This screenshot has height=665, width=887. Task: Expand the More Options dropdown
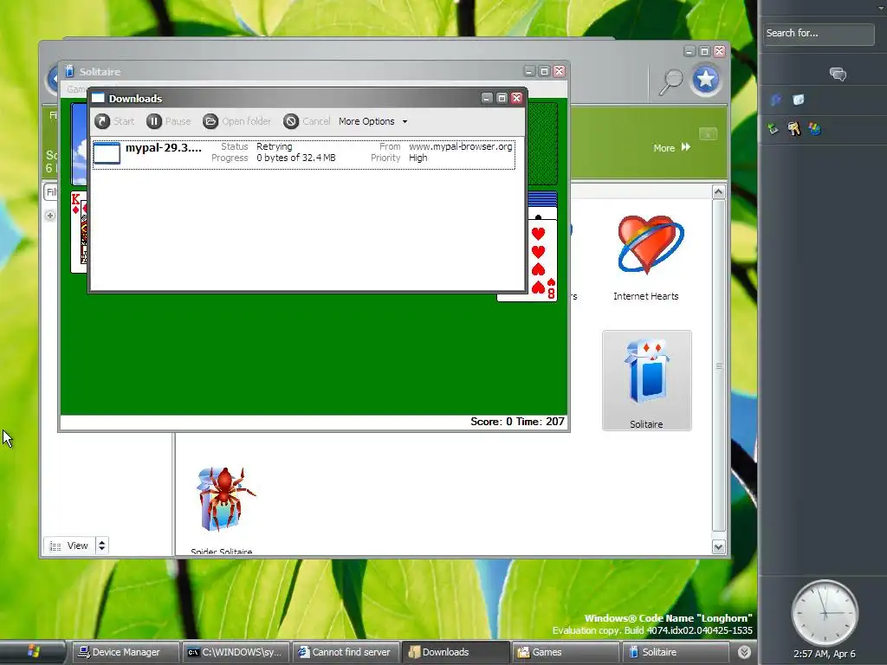click(372, 121)
